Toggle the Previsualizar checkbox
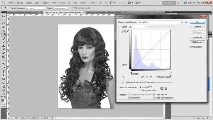Screen dimensions: 213x120 [x=191, y=47]
